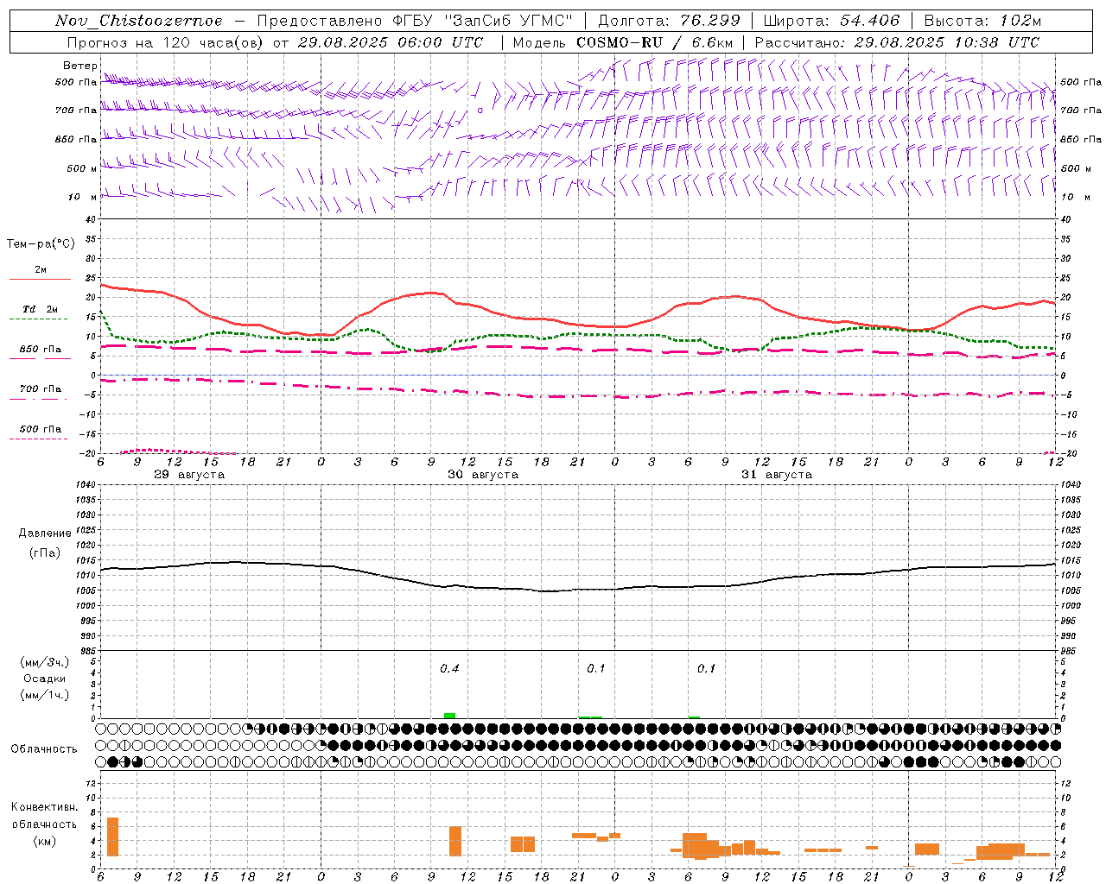Click the green dashed sample under Td 2м legend

click(39, 319)
